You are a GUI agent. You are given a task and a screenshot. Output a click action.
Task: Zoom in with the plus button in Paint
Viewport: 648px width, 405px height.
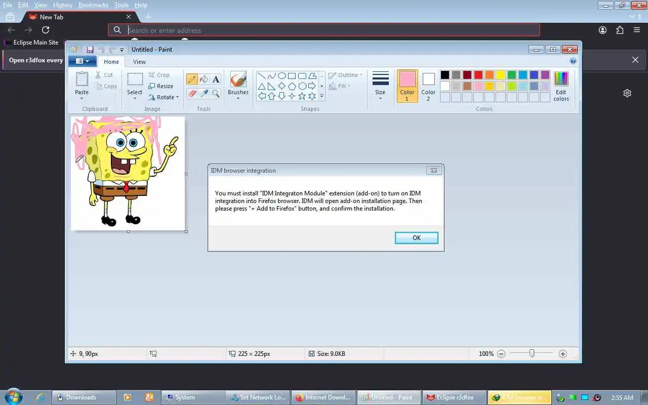tap(563, 354)
